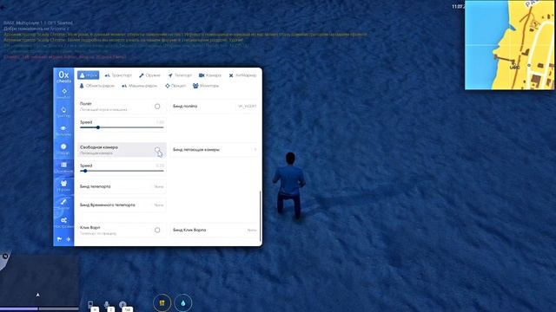Open the brush sidebar section

63,204
